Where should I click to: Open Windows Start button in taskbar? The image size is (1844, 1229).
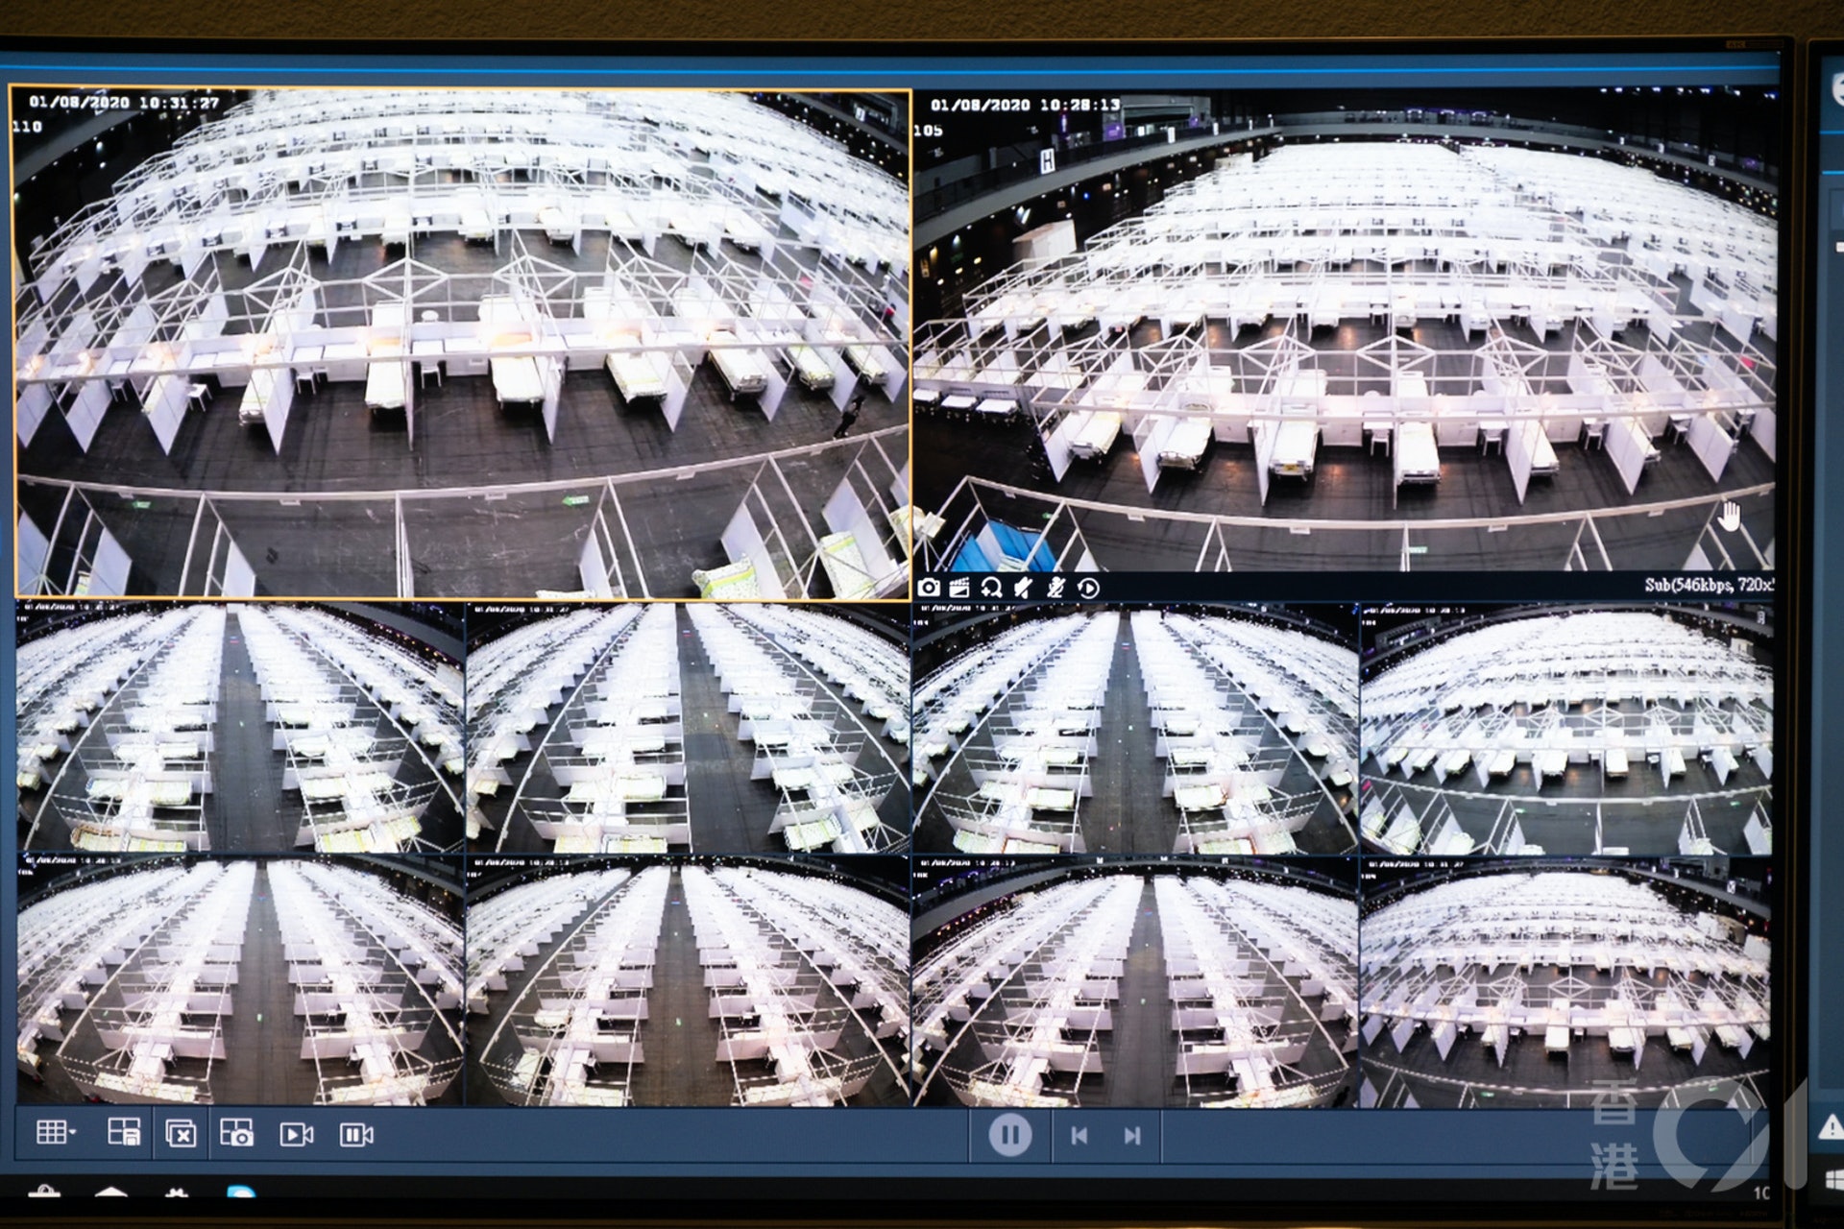pyautogui.click(x=1832, y=1179)
